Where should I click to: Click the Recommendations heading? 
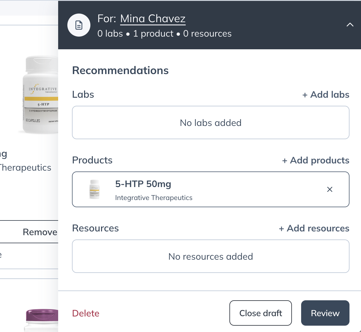pos(120,71)
